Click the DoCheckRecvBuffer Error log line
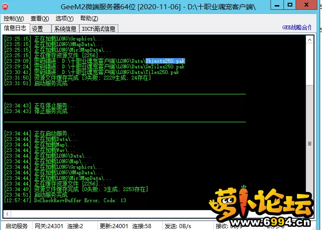Viewport: 322px width, 230px height. [x=65, y=200]
